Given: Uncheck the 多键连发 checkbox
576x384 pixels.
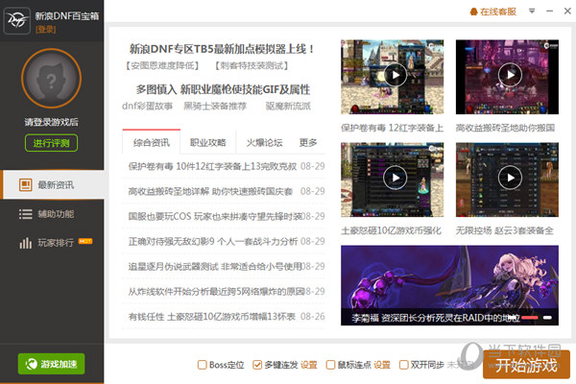Looking at the screenshot, I should tap(257, 365).
